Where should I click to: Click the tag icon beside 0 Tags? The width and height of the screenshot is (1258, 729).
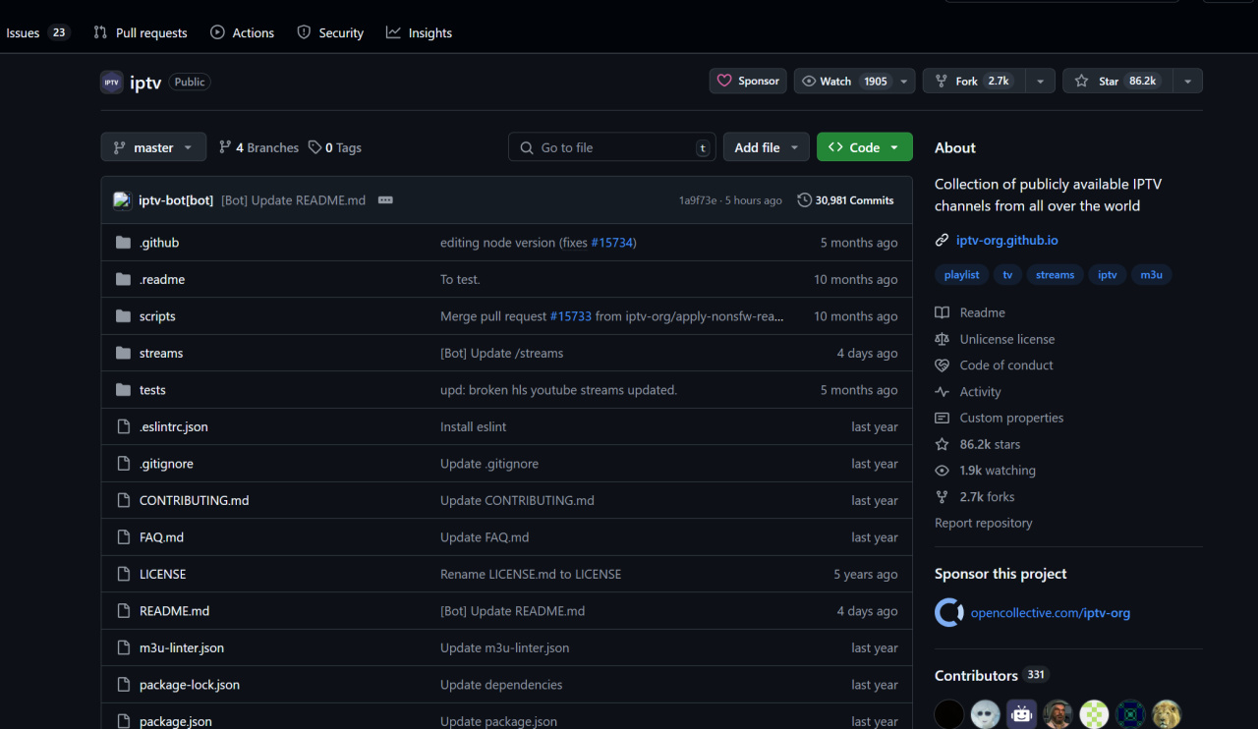pyautogui.click(x=314, y=147)
